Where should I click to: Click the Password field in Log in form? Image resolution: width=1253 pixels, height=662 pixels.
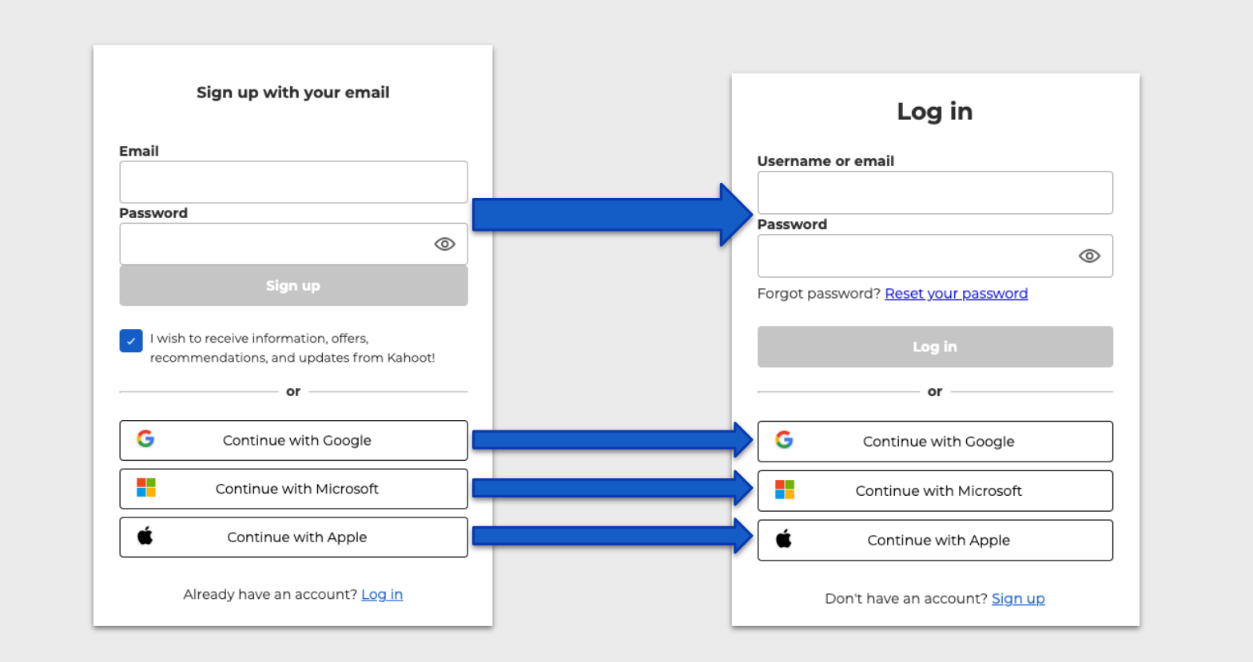tap(935, 256)
